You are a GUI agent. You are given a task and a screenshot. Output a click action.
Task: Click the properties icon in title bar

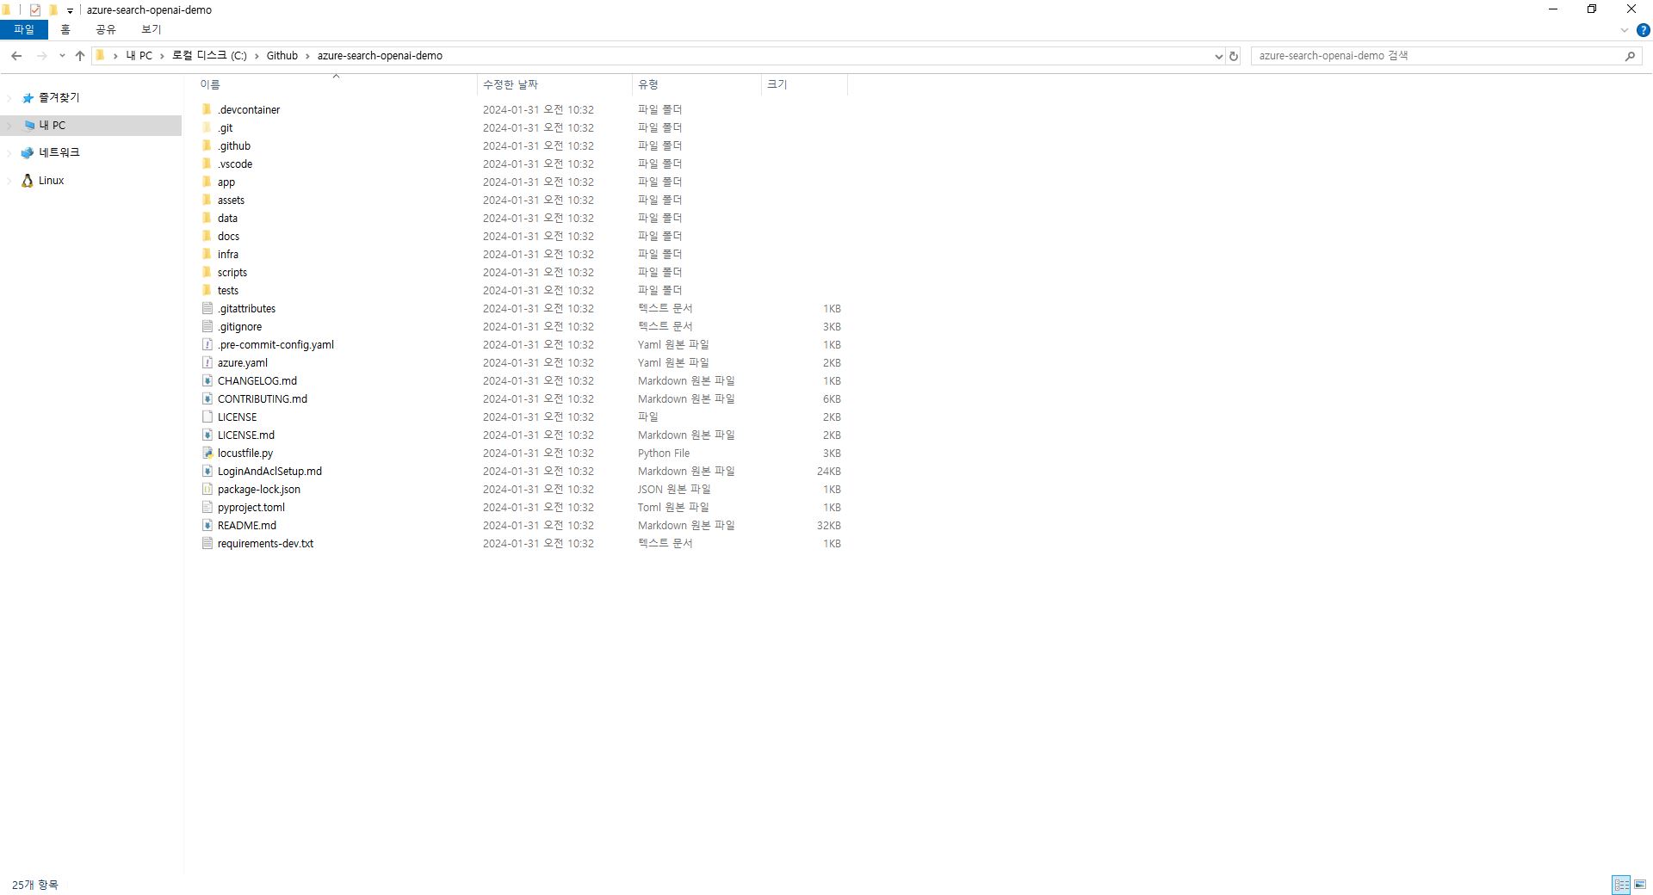tap(34, 10)
